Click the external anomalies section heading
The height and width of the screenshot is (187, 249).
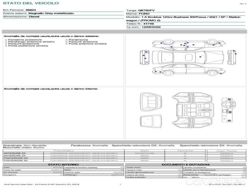pos(51,36)
